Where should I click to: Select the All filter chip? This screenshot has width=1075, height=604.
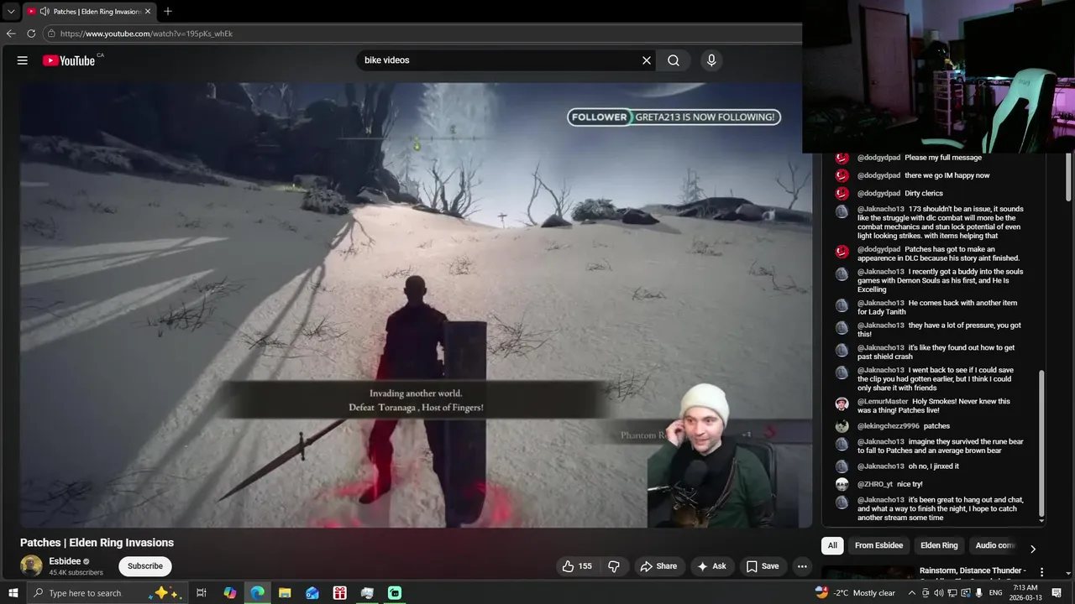tap(832, 545)
